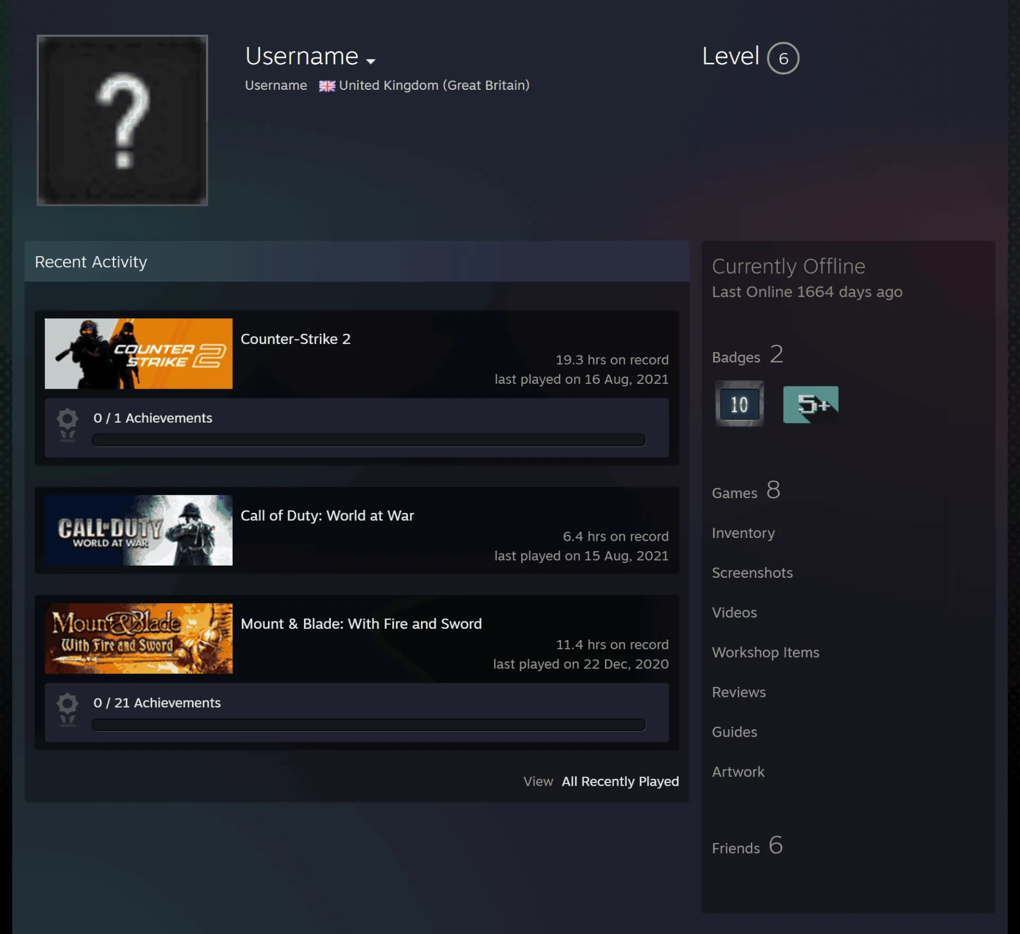
Task: Click the United Kingdom flag icon
Action: tap(327, 86)
